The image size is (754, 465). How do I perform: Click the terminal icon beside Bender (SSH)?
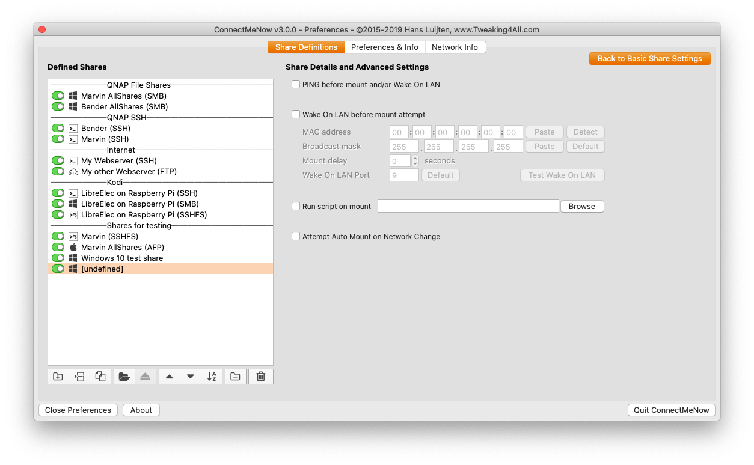[x=73, y=128]
